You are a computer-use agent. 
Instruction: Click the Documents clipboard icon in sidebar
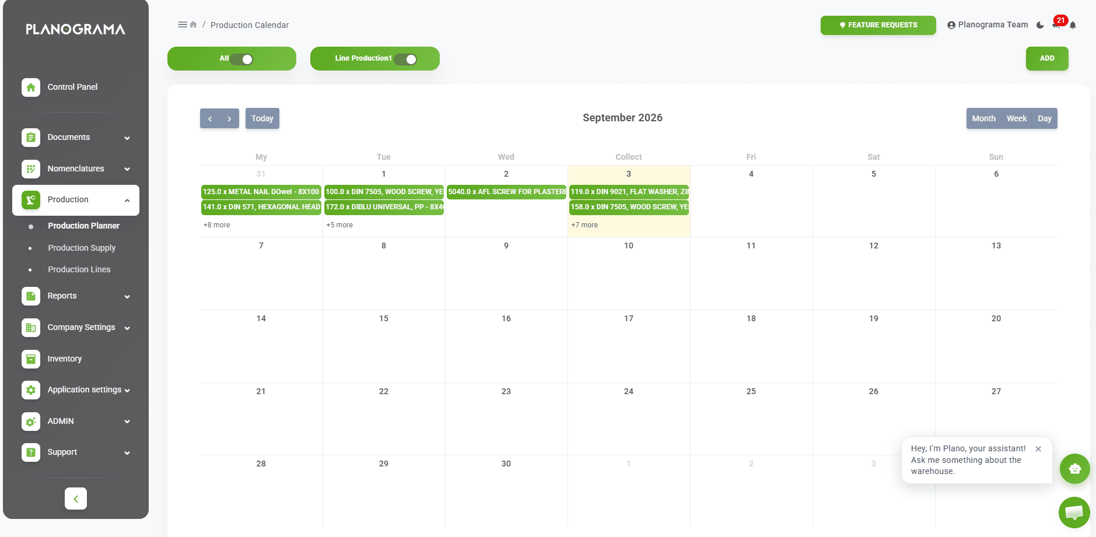[31, 138]
